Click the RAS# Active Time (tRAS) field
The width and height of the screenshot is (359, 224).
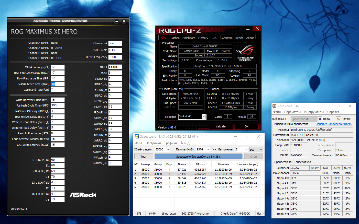[58, 84]
